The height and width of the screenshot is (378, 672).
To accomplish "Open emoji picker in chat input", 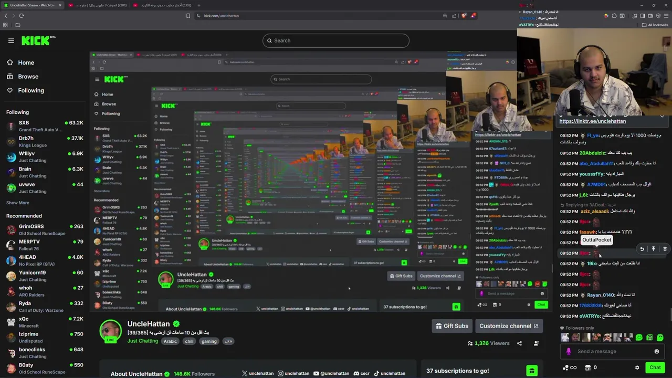I will [657, 352].
